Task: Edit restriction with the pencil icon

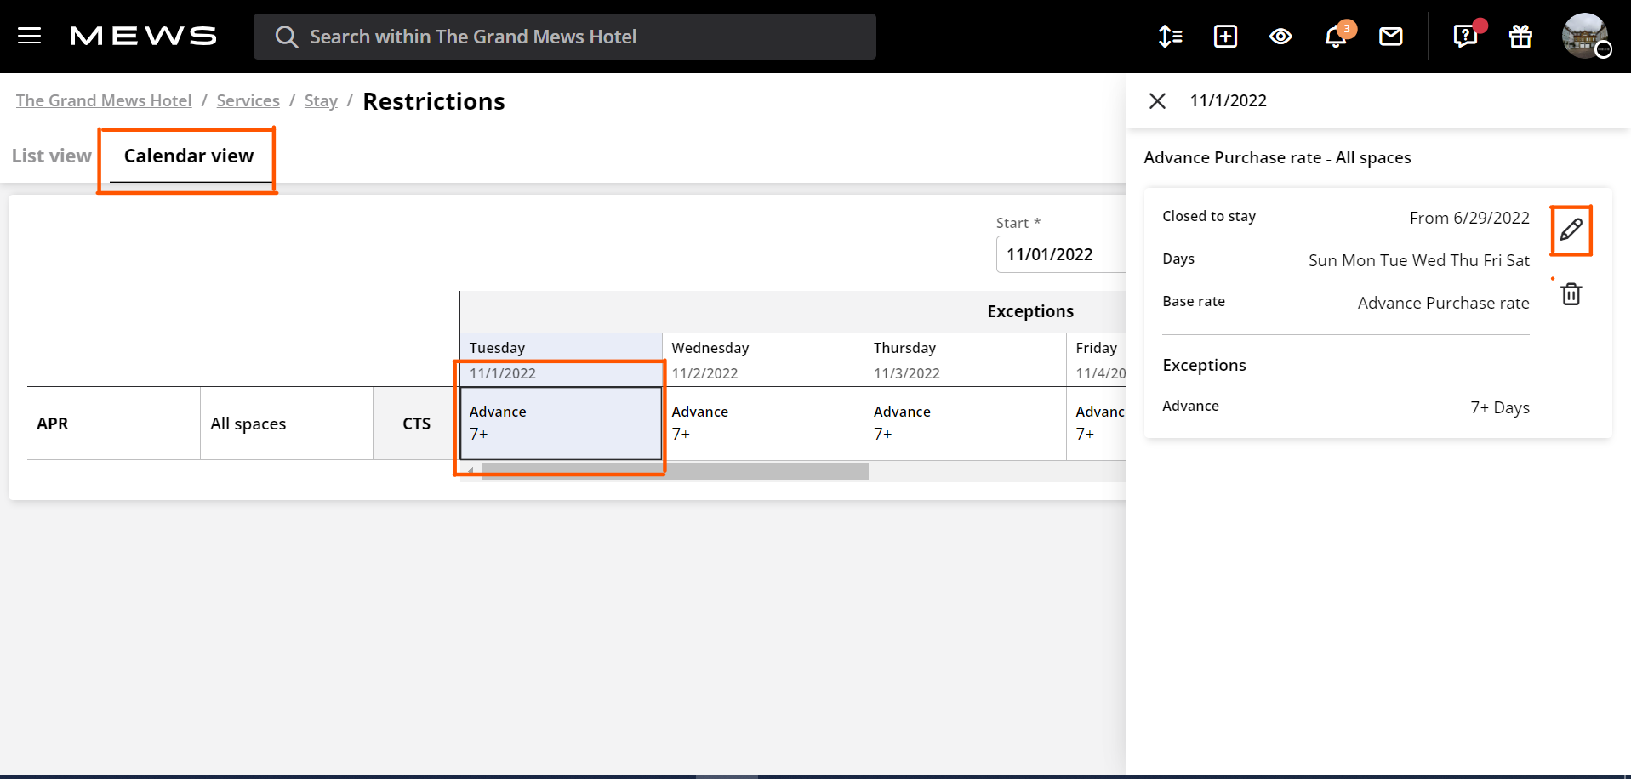Action: [1571, 230]
